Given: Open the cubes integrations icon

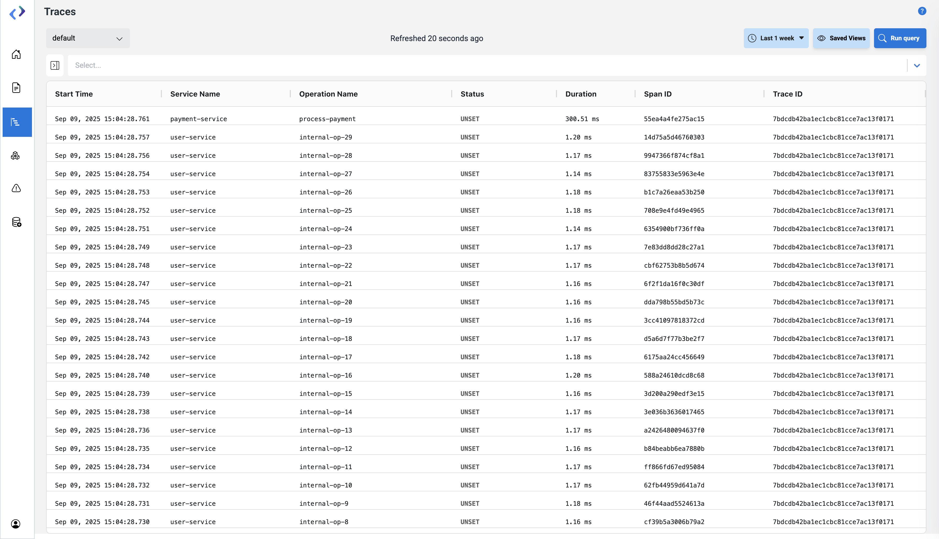Looking at the screenshot, I should point(15,155).
